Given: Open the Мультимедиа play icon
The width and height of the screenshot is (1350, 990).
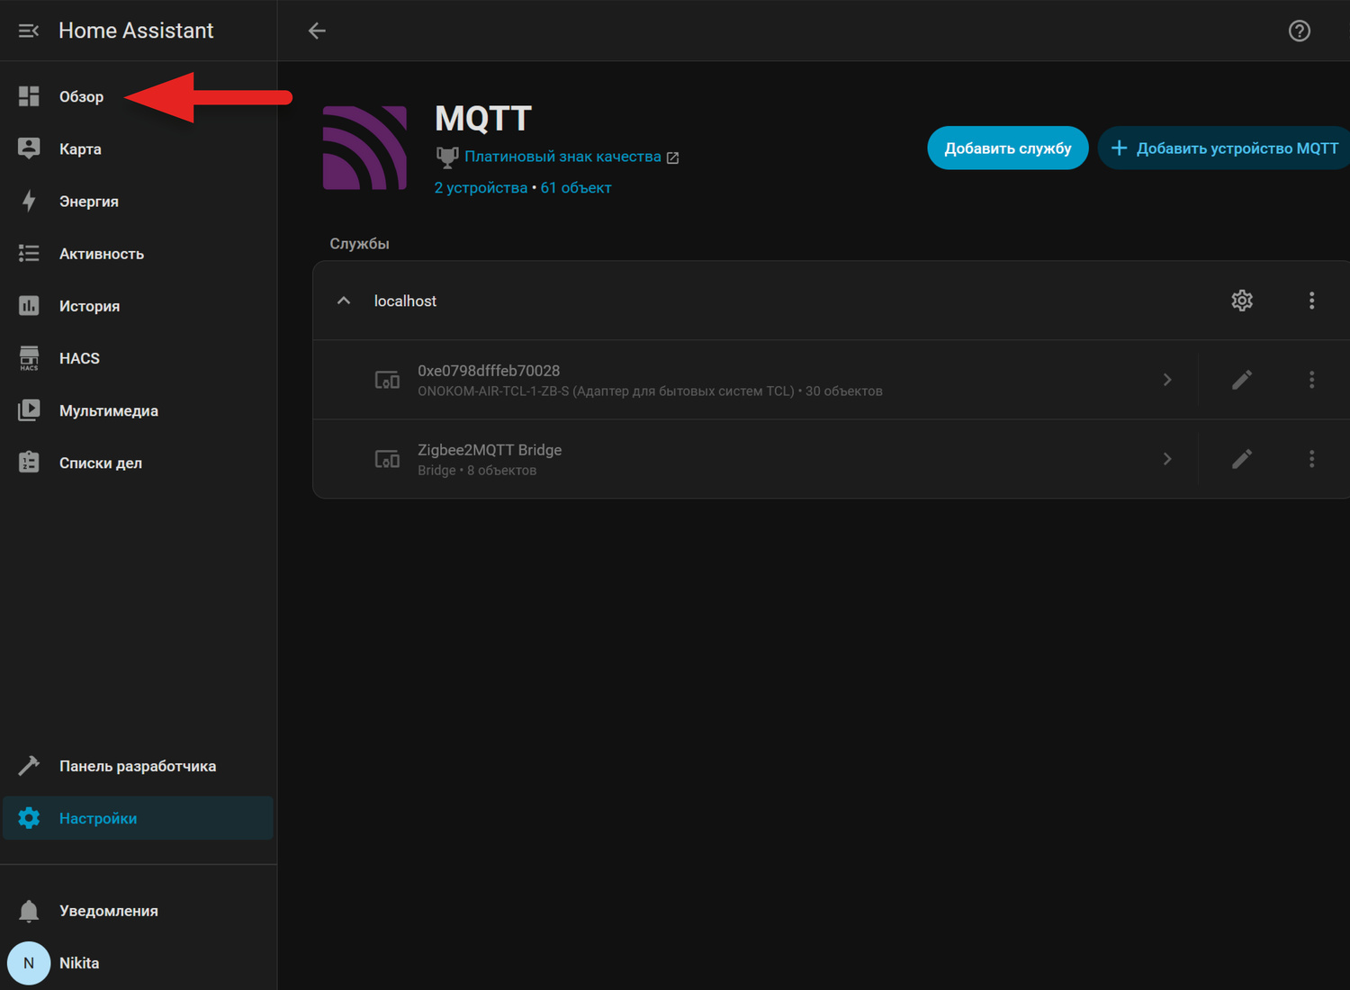Looking at the screenshot, I should point(29,410).
